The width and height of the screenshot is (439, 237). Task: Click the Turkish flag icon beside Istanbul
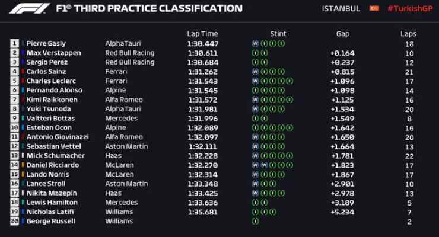374,8
